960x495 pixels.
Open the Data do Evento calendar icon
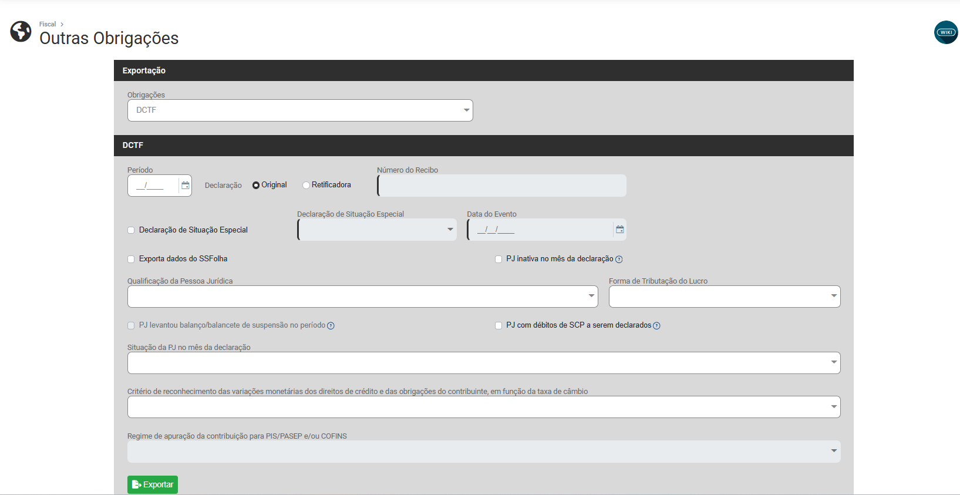point(619,230)
